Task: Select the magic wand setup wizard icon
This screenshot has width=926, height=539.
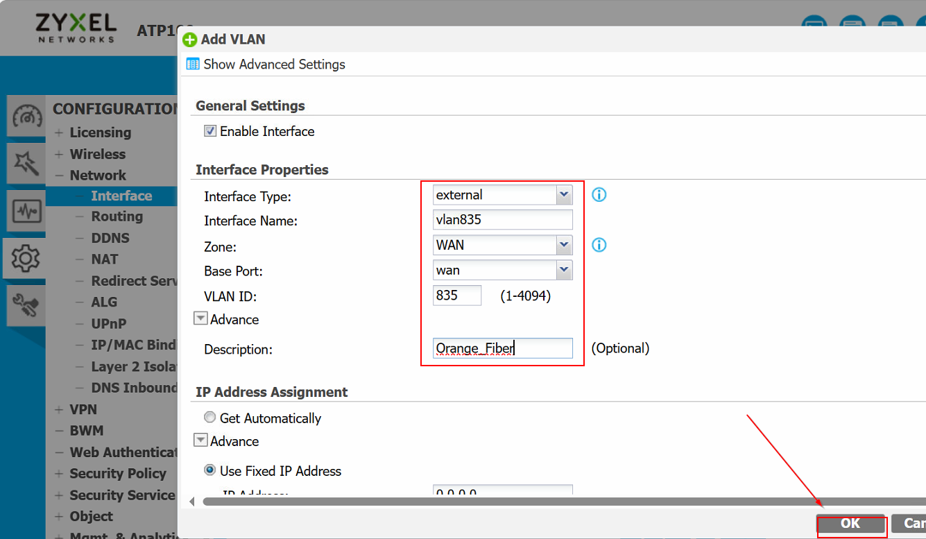Action: coord(25,164)
